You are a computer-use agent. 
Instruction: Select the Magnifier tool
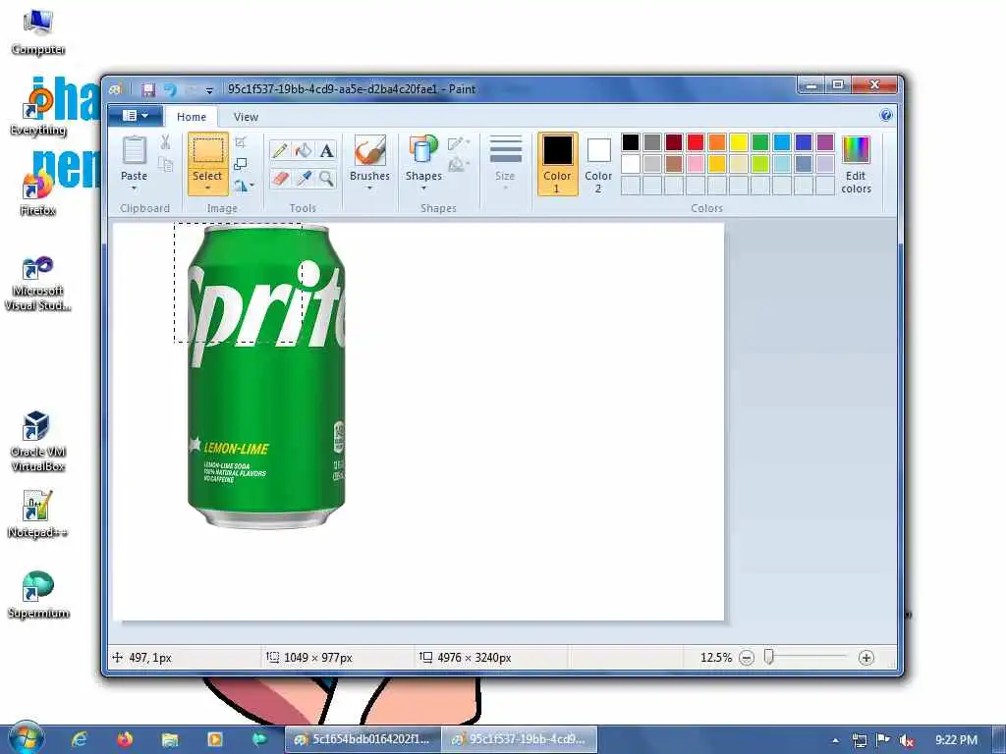point(326,178)
